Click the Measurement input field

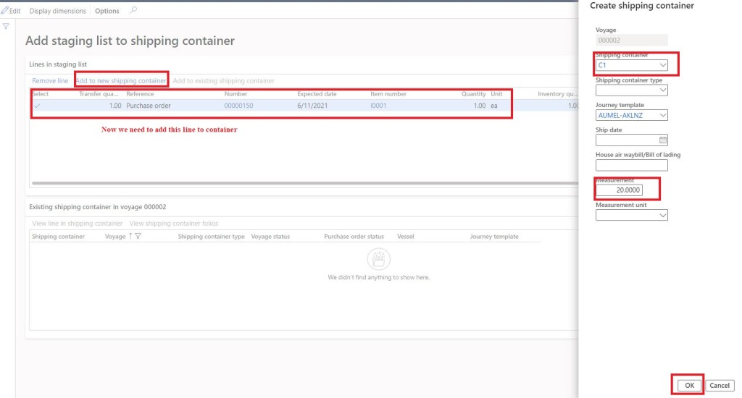[x=619, y=190]
